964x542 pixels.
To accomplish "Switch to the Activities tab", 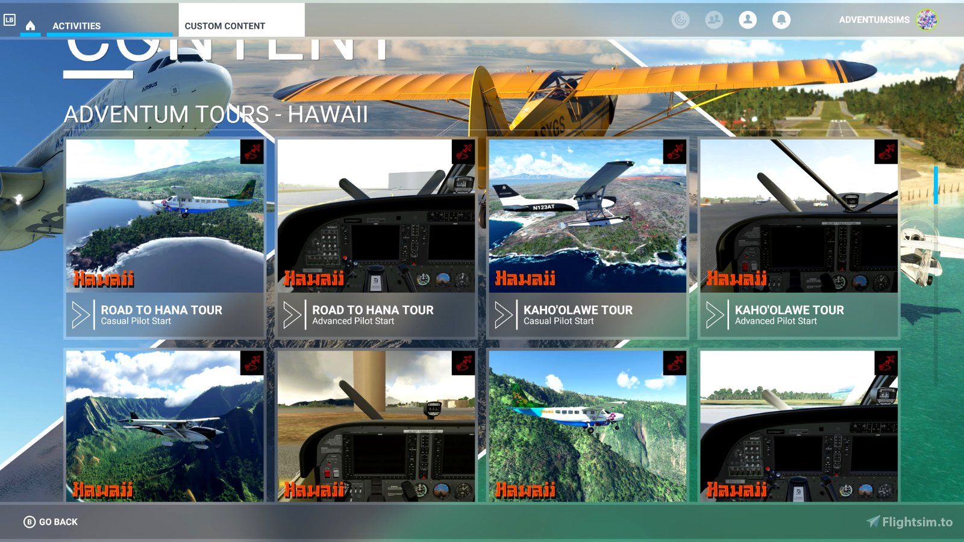I will coord(77,26).
